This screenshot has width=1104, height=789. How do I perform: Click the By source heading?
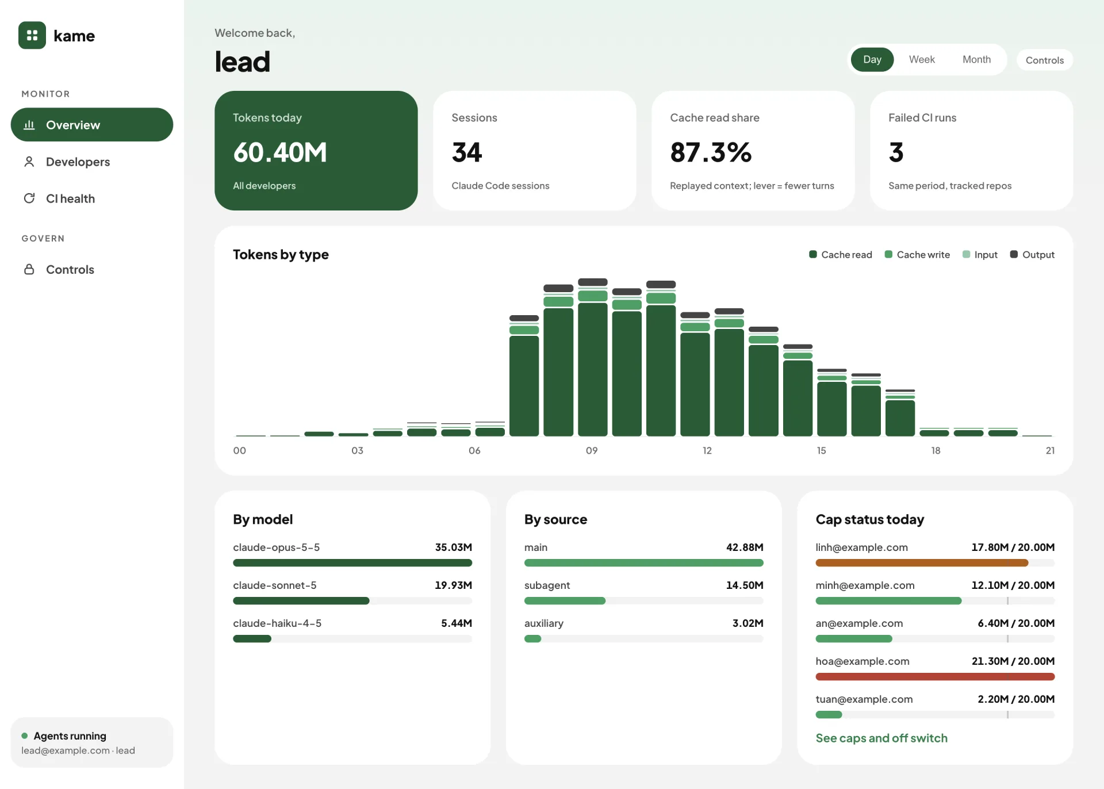tap(555, 519)
